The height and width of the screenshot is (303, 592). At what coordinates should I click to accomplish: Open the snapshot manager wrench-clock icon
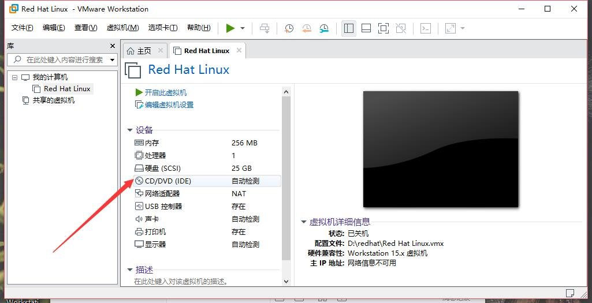[324, 28]
